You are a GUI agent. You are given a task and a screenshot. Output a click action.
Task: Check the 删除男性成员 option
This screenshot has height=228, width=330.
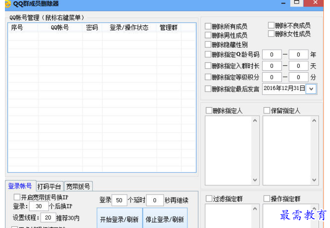click(208, 35)
